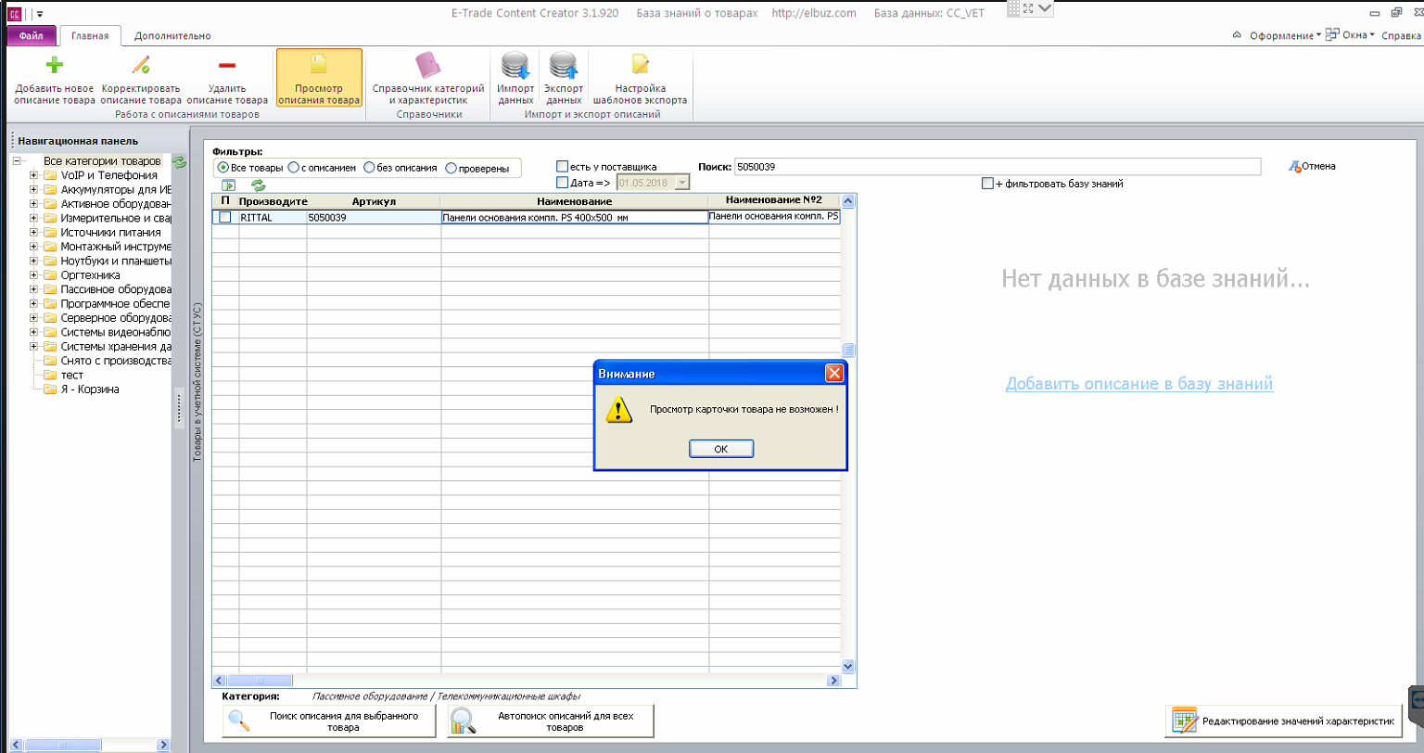Click the Export data database icon
Viewport: 1424px width, 753px height.
564,66
